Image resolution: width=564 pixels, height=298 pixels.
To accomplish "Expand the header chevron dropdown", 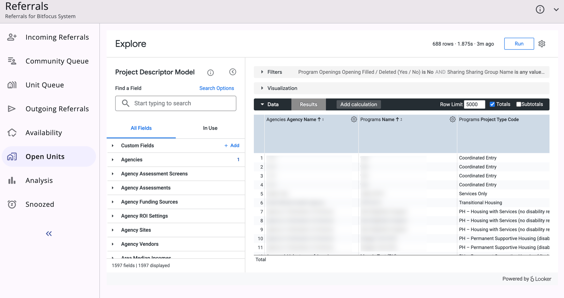I will pos(556,9).
